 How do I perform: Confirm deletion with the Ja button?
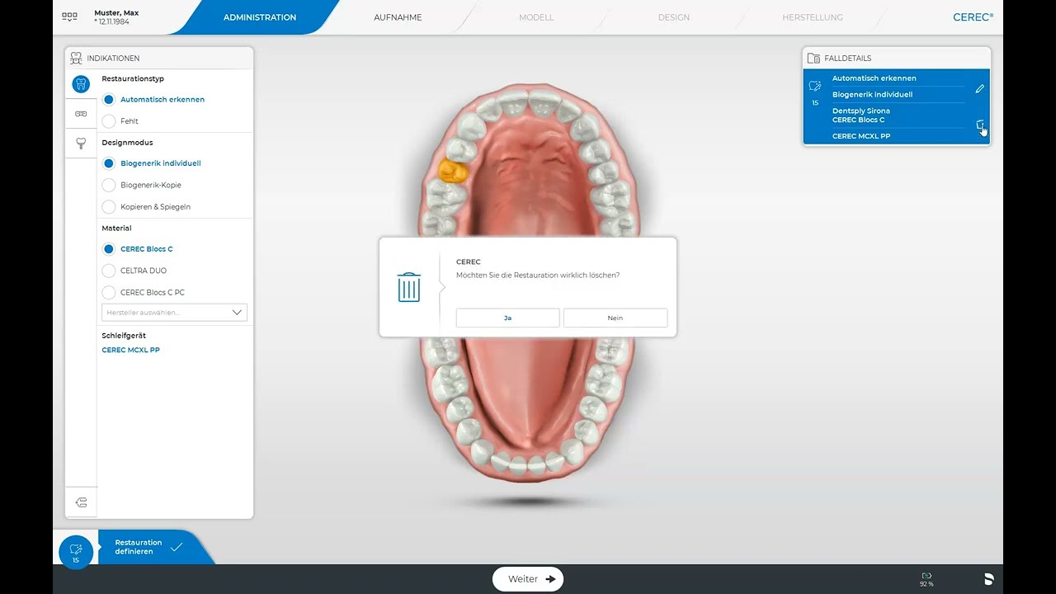pyautogui.click(x=507, y=318)
